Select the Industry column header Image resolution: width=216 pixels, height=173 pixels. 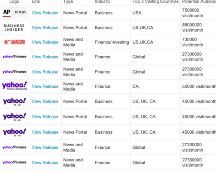(x=102, y=2)
